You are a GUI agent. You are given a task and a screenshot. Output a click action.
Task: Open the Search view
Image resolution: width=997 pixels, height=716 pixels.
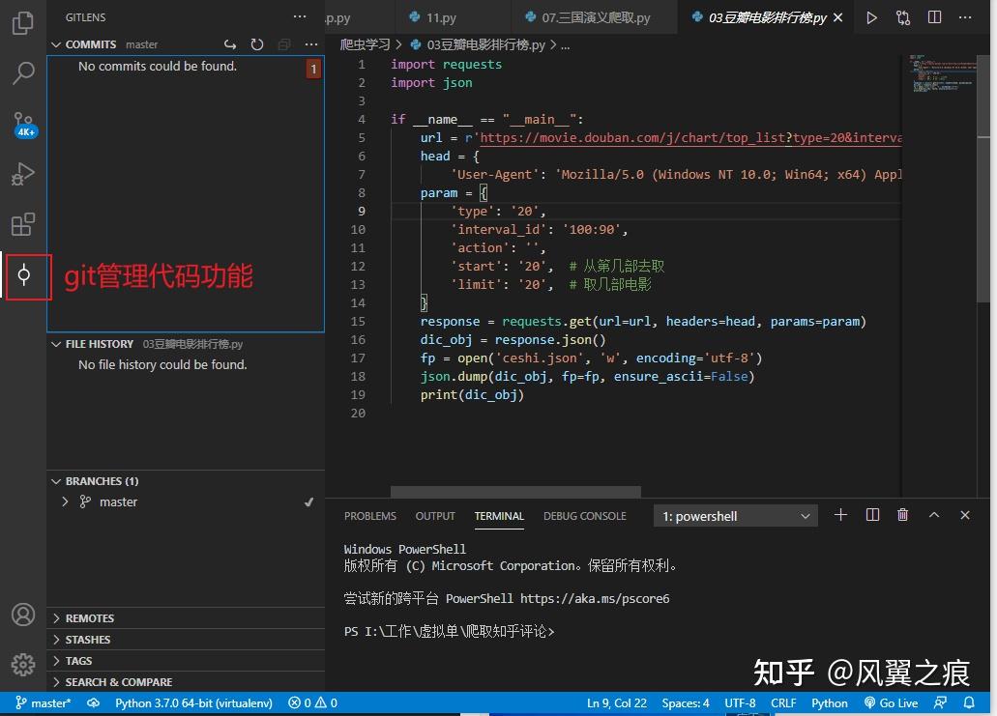click(24, 73)
